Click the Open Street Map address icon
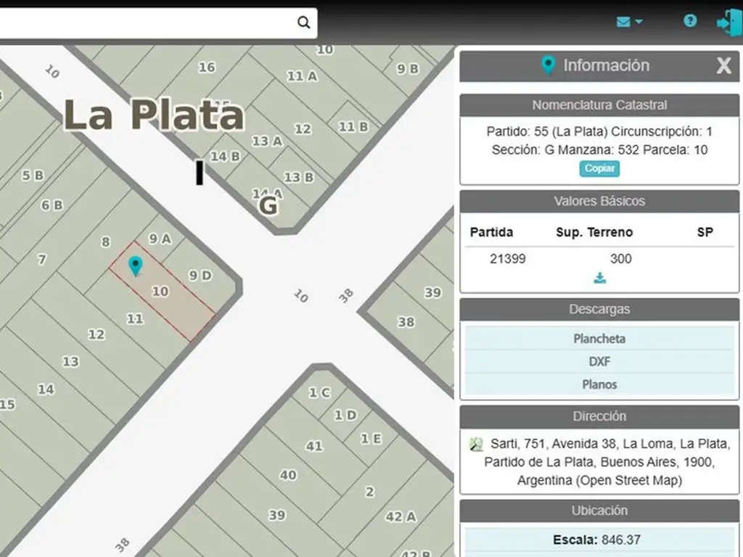Screen dimensions: 743x557 [476, 444]
